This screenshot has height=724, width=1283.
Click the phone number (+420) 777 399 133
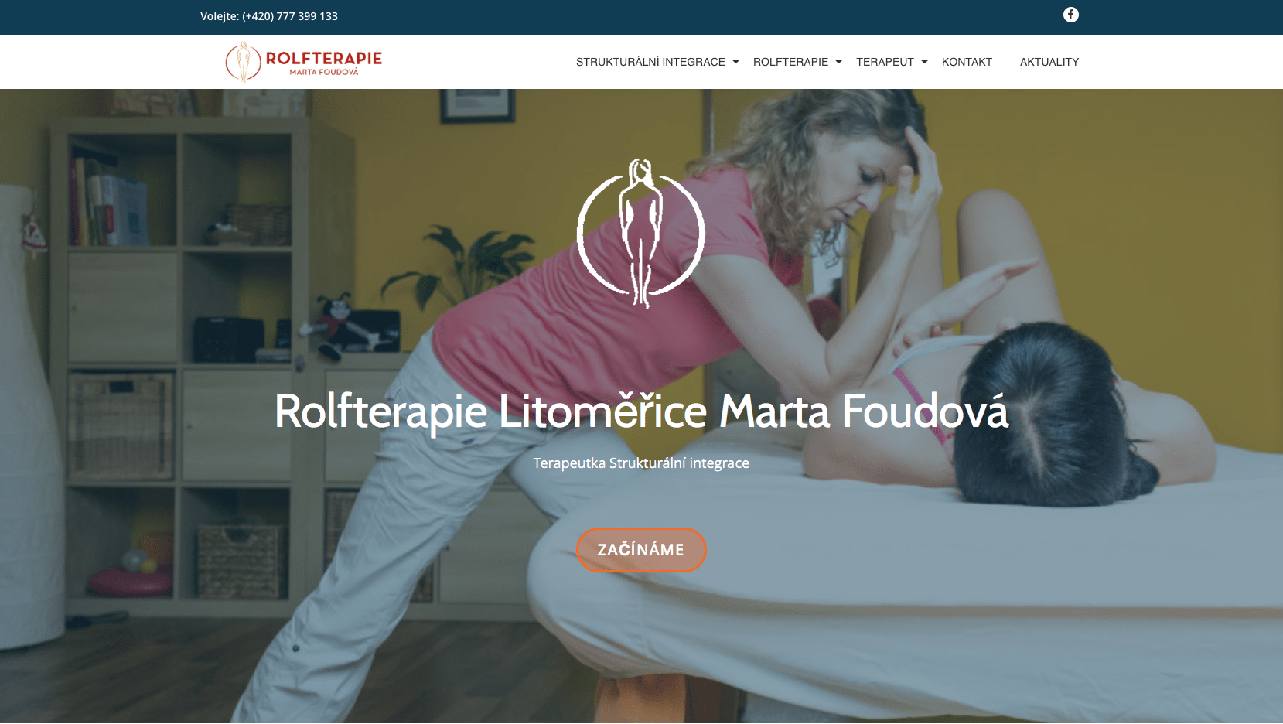tap(290, 16)
